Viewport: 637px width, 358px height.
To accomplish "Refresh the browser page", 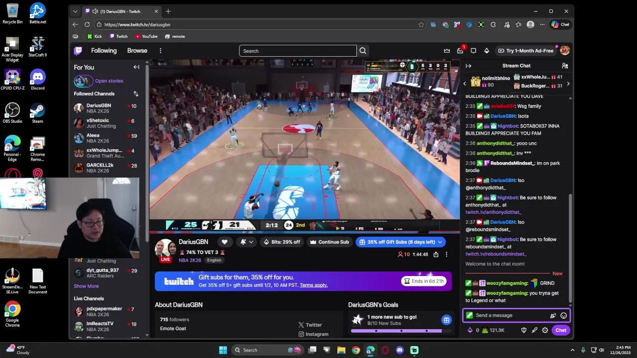I will pyautogui.click(x=87, y=24).
